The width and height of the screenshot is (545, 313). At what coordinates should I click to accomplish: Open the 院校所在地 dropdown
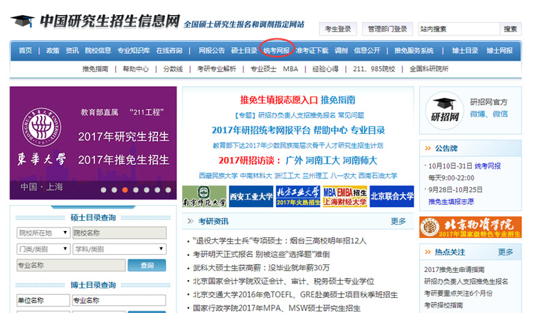(43, 232)
